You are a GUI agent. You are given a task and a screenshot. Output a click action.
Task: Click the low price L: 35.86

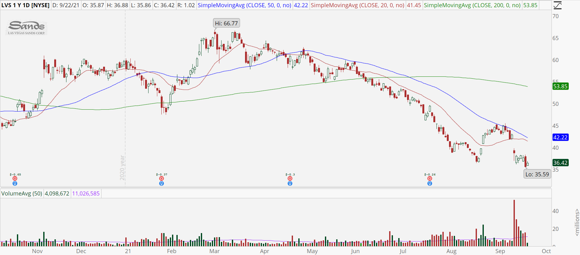[141, 5]
